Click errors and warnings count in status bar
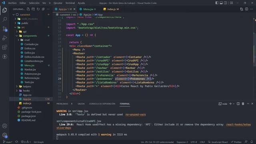The image size is (256, 144). click(x=26, y=142)
